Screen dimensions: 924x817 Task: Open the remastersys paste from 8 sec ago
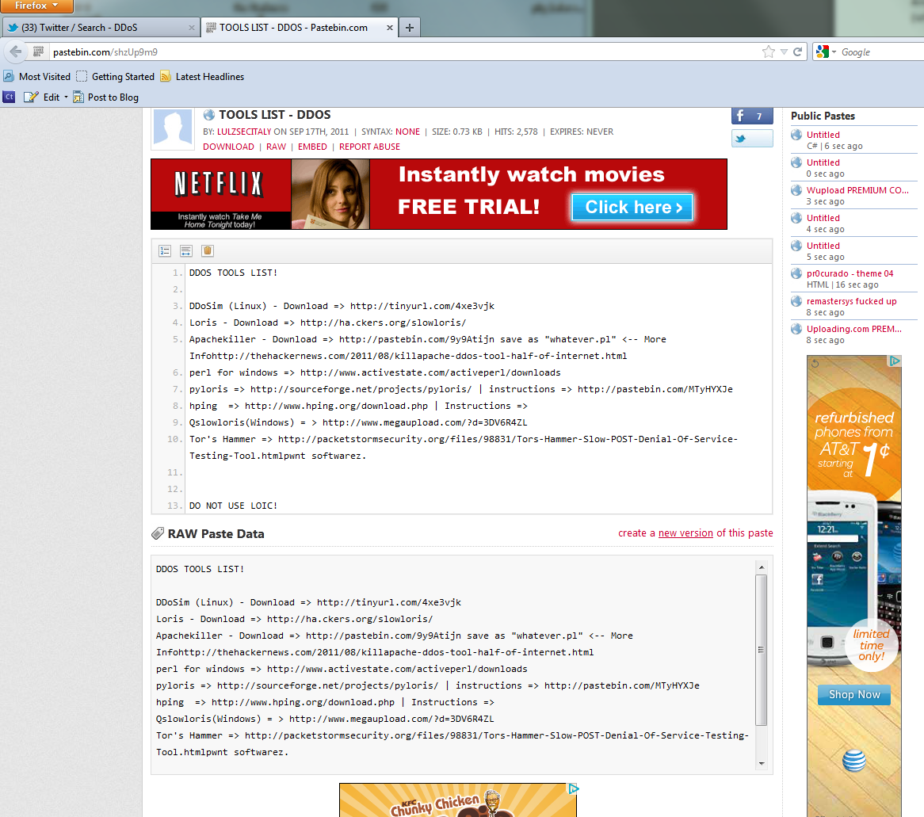[852, 301]
